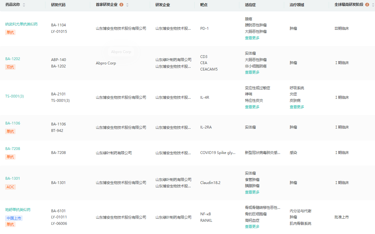Select the LY-01015 development code

tap(59, 32)
